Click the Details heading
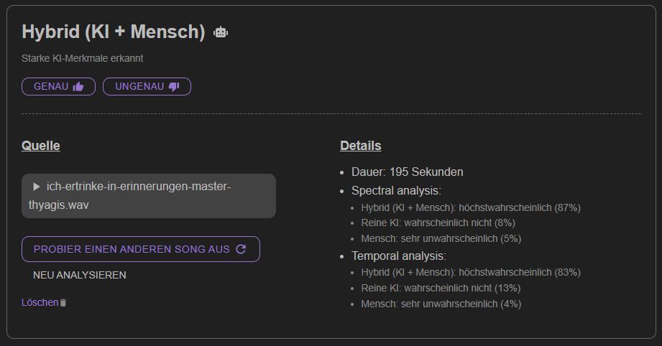 click(x=361, y=146)
